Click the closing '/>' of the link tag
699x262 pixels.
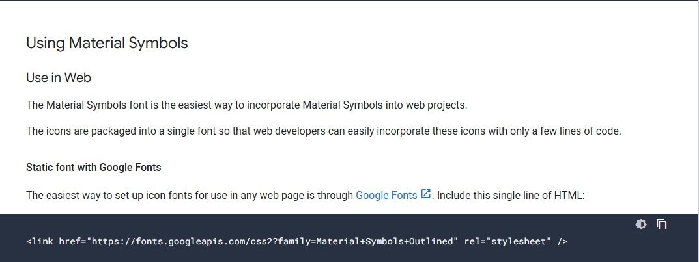pyautogui.click(x=563, y=242)
